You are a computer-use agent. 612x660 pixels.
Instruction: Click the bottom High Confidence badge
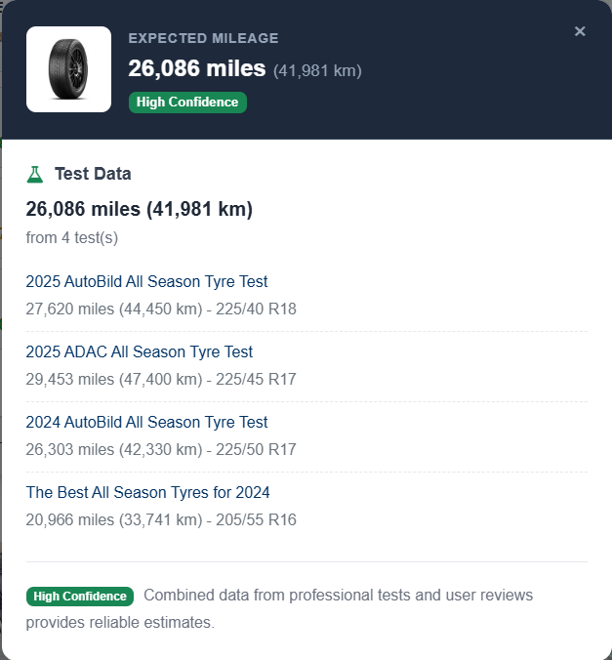click(x=80, y=596)
